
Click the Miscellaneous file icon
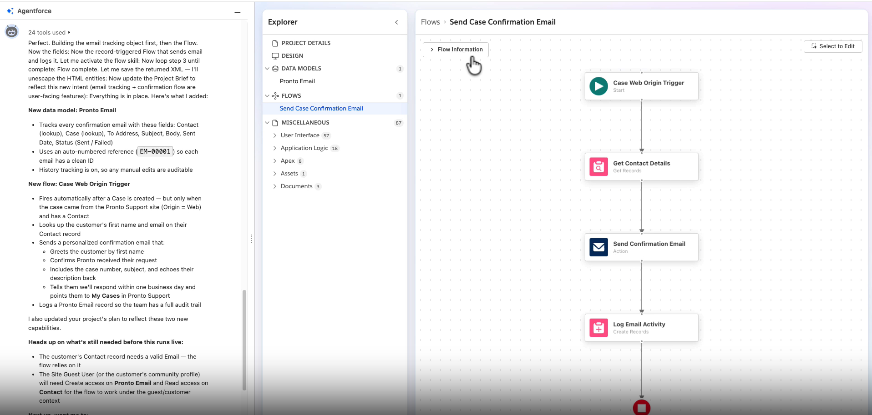[275, 123]
